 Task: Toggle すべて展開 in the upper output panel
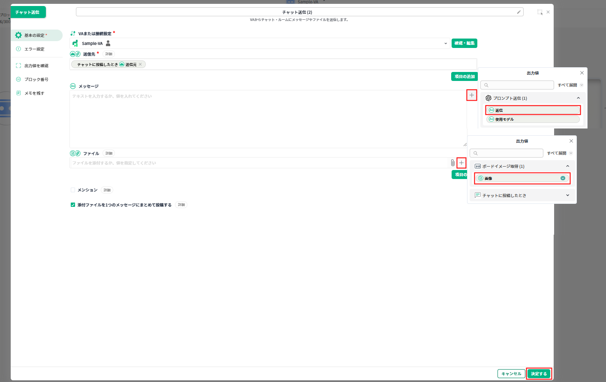(x=570, y=85)
